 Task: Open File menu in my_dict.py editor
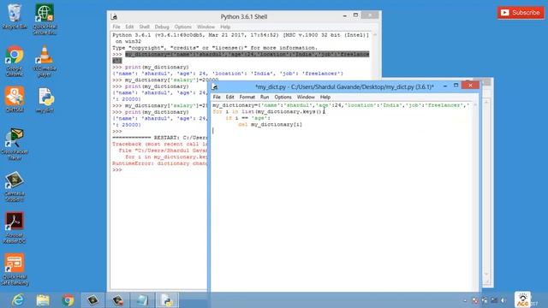(217, 97)
